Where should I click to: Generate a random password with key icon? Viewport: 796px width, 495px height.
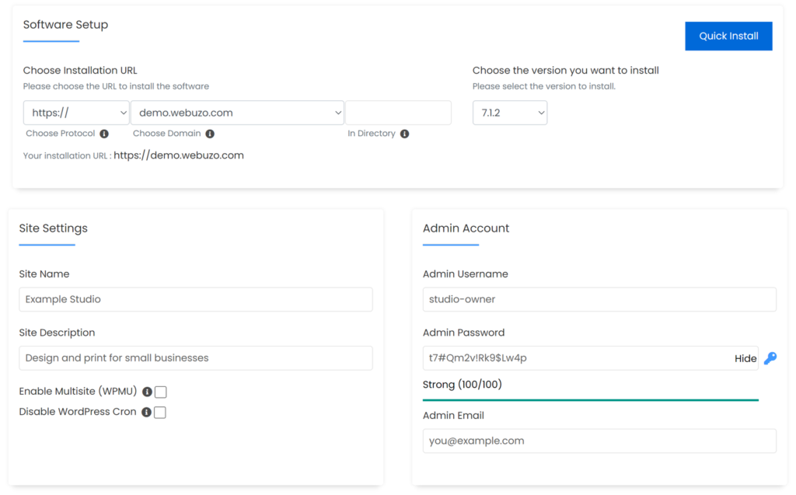point(770,358)
